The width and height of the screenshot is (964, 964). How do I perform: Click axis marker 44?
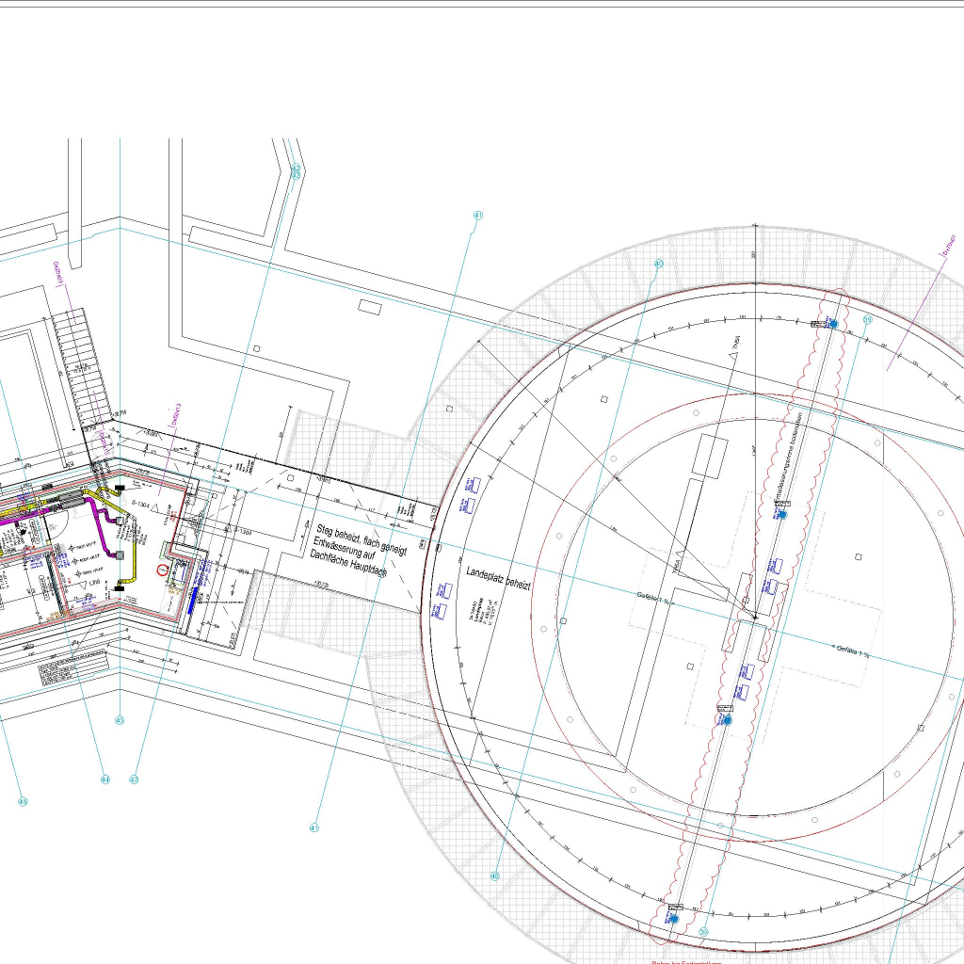[105, 779]
